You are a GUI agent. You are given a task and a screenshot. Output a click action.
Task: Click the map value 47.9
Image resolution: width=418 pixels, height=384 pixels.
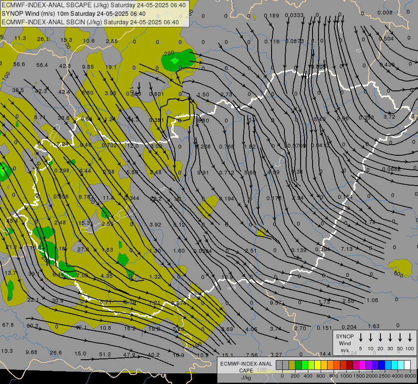(129, 355)
